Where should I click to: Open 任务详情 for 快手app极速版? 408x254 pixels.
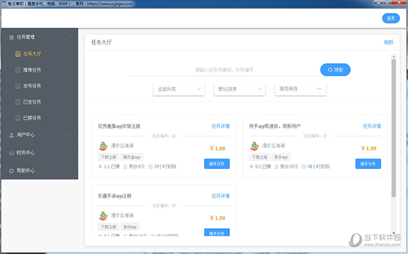click(372, 126)
